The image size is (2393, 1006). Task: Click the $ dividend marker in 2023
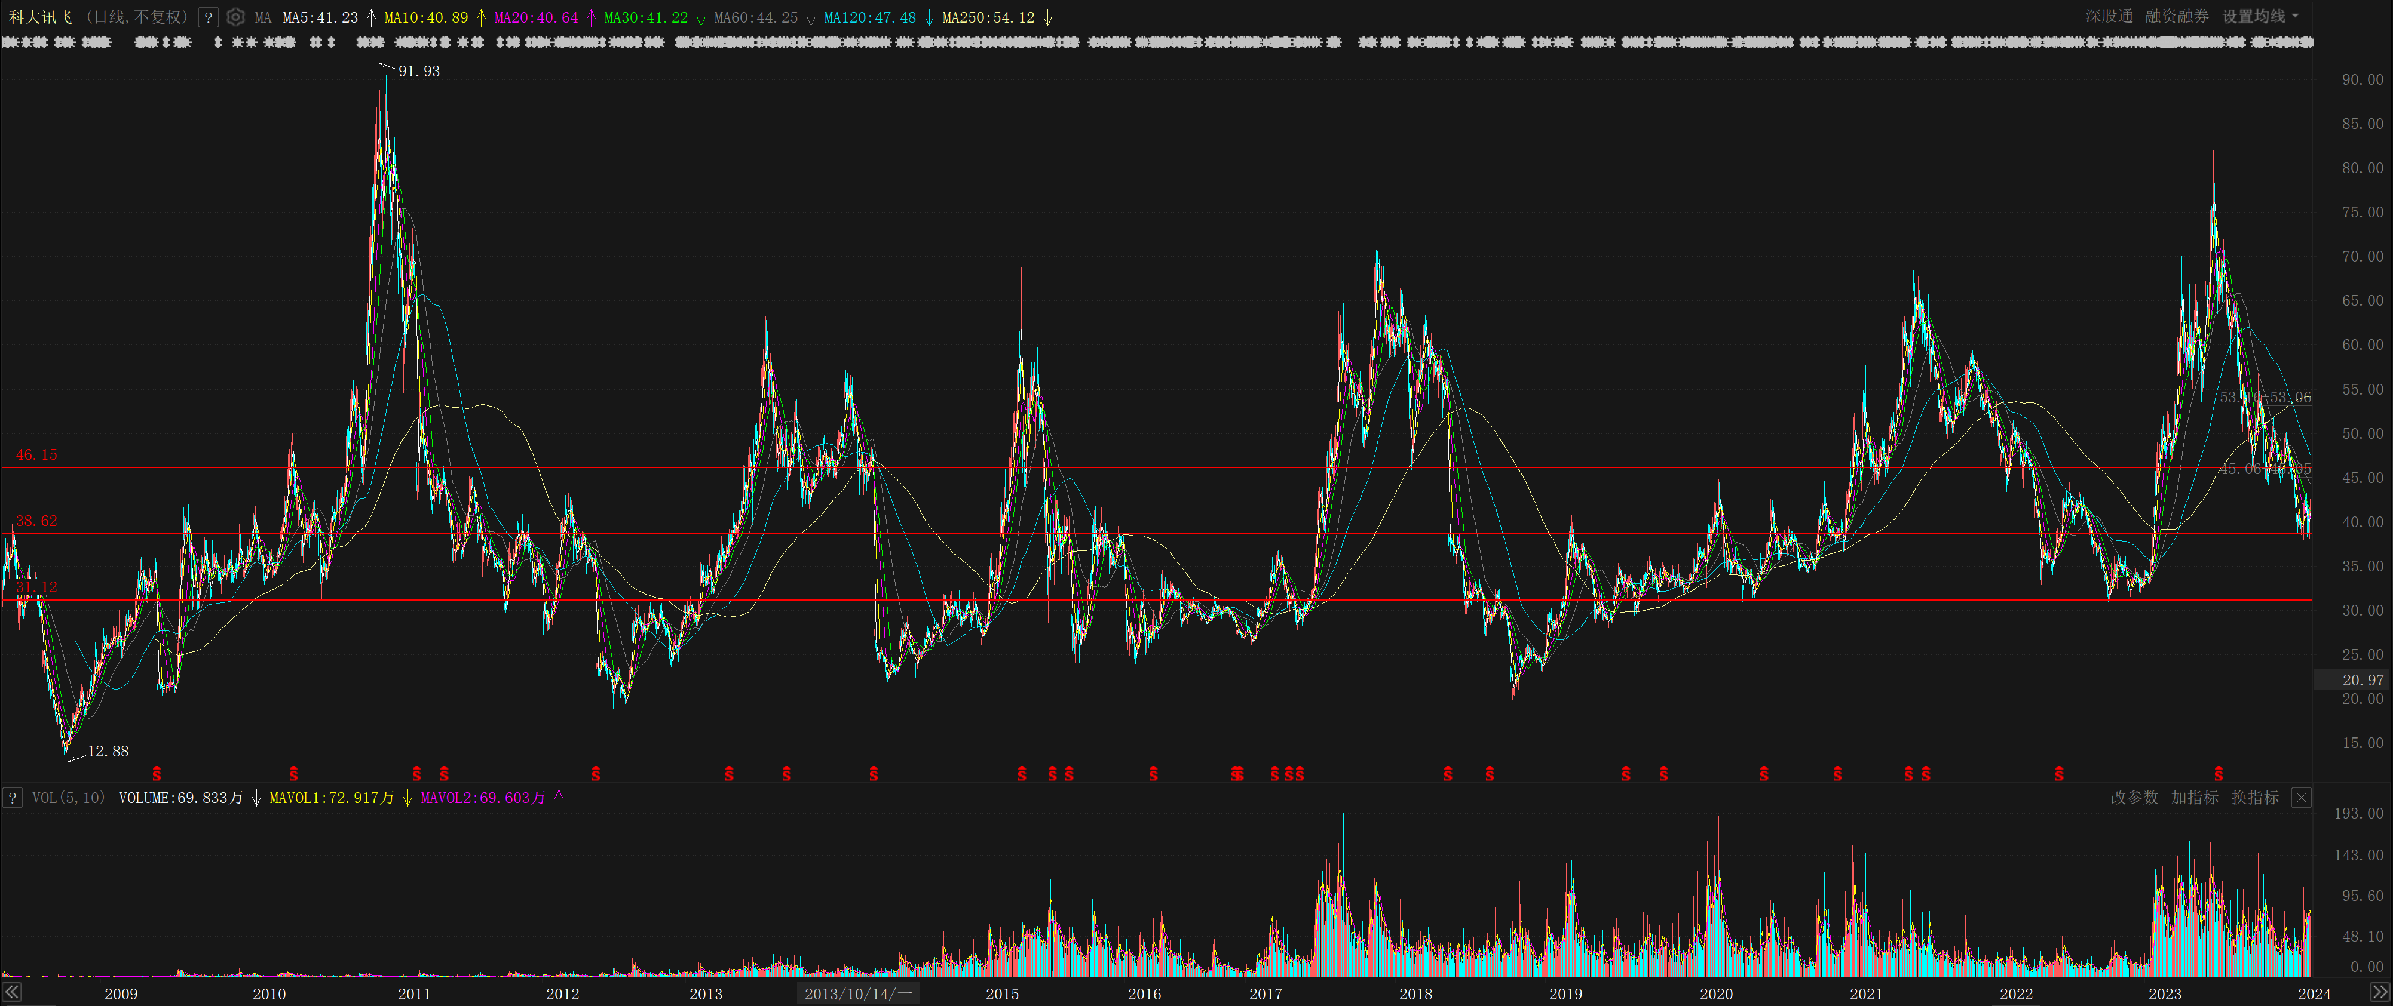[2219, 774]
